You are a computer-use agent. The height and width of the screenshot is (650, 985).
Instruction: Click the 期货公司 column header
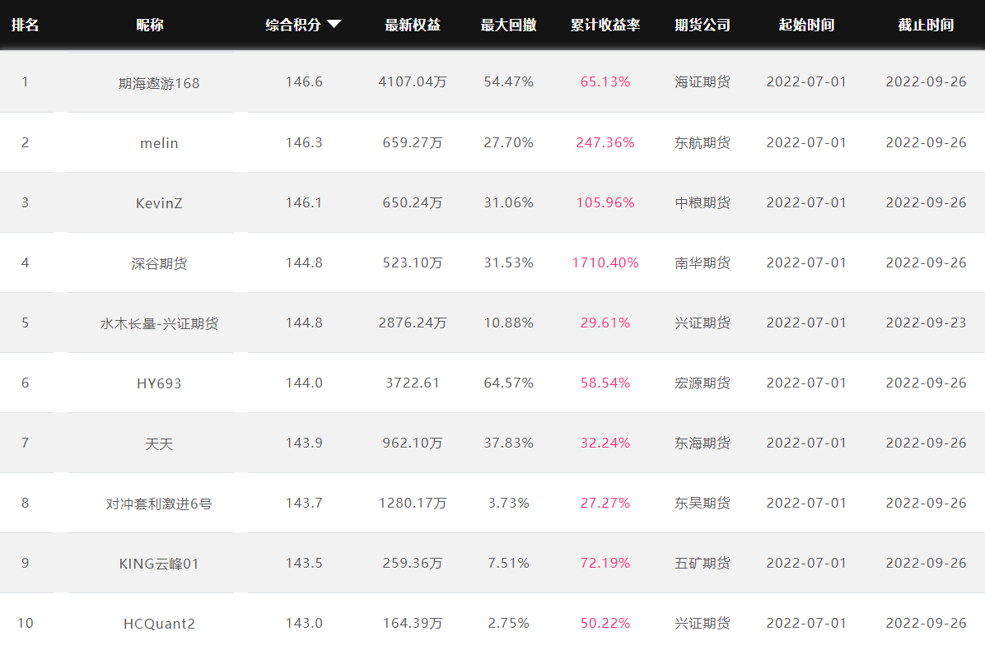(703, 25)
